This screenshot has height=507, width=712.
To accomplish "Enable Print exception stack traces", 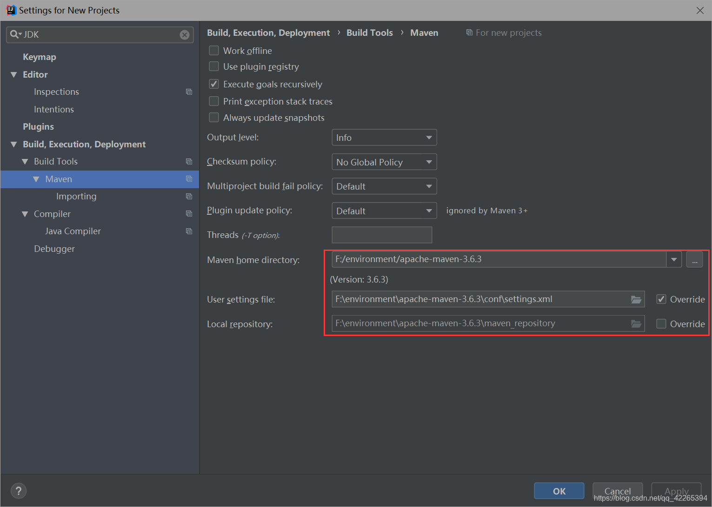I will (214, 101).
